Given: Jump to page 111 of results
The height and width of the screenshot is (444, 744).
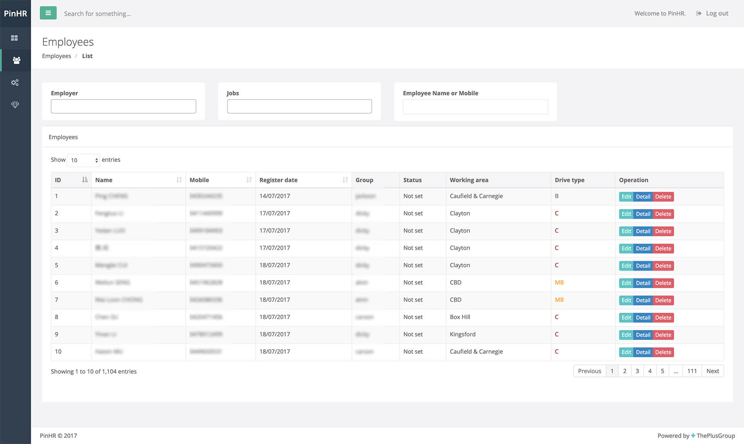Looking at the screenshot, I should pos(692,371).
